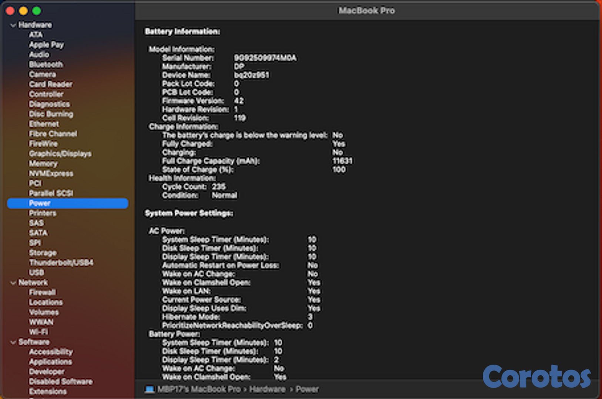Open the Graphics/Displays entry
The height and width of the screenshot is (399, 602).
click(60, 154)
